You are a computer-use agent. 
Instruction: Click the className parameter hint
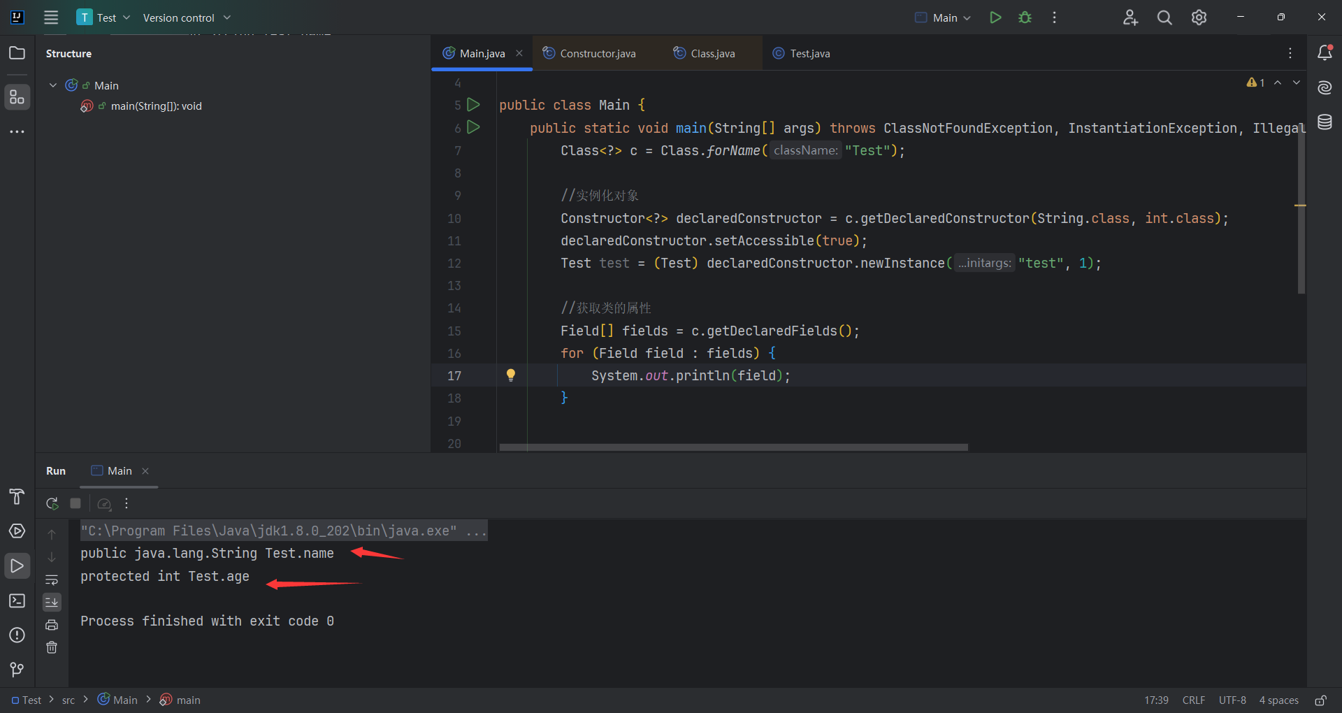tap(806, 150)
